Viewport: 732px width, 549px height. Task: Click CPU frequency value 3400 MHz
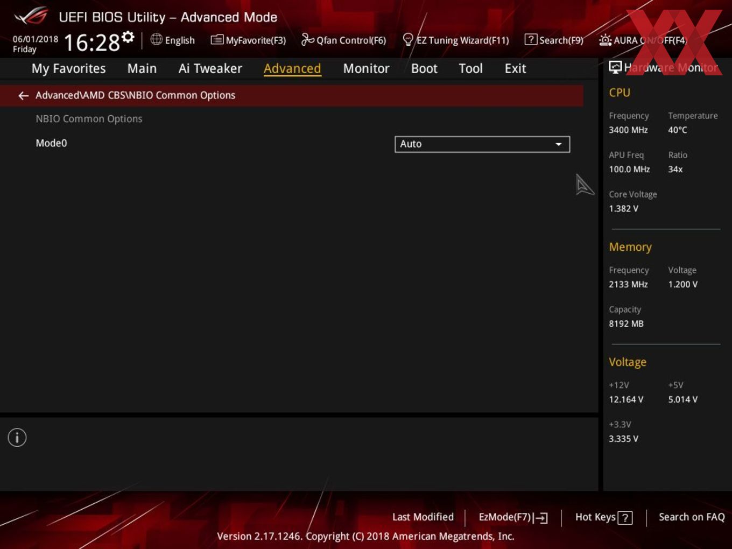tap(628, 130)
